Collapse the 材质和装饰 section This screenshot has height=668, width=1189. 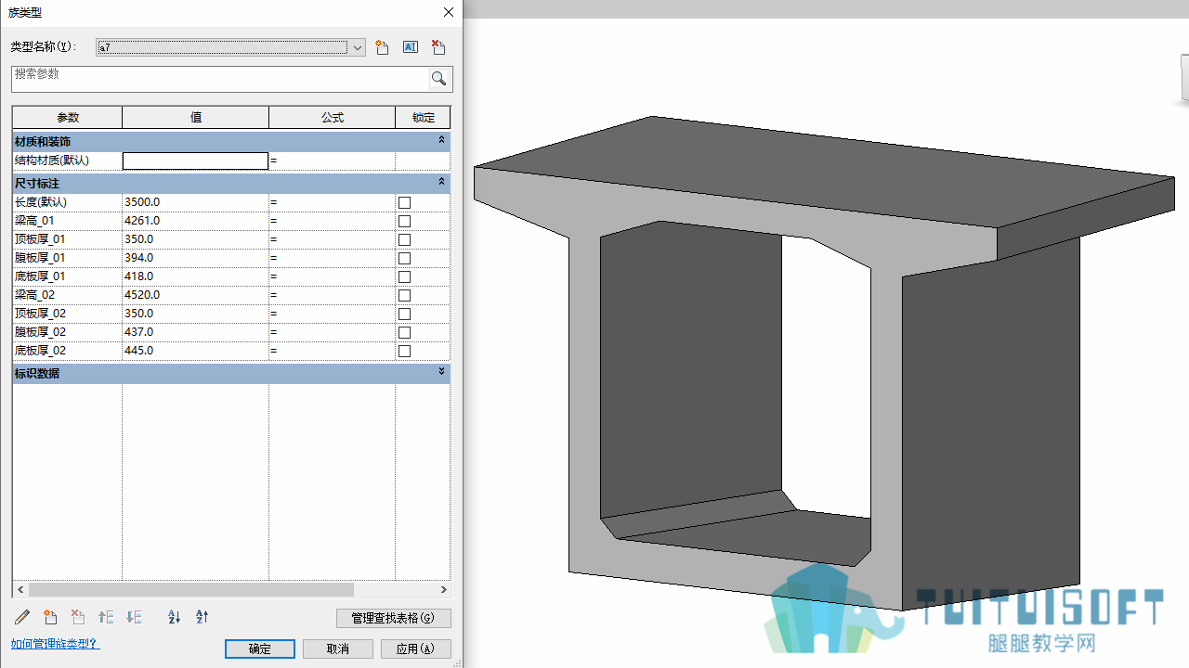[442, 140]
